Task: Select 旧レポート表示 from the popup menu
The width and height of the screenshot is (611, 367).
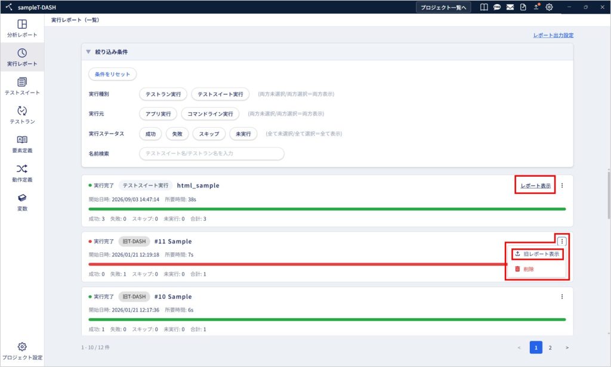Action: coord(538,254)
